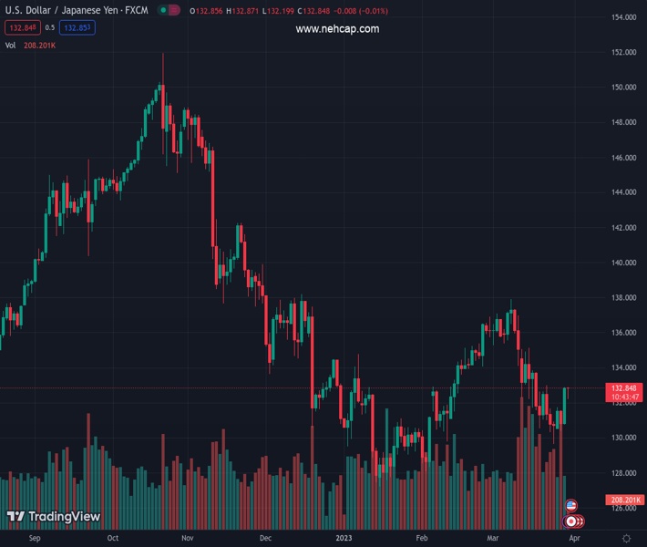647x547 pixels.
Task: Click the current price label 132.848 on axis
Action: [x=624, y=387]
